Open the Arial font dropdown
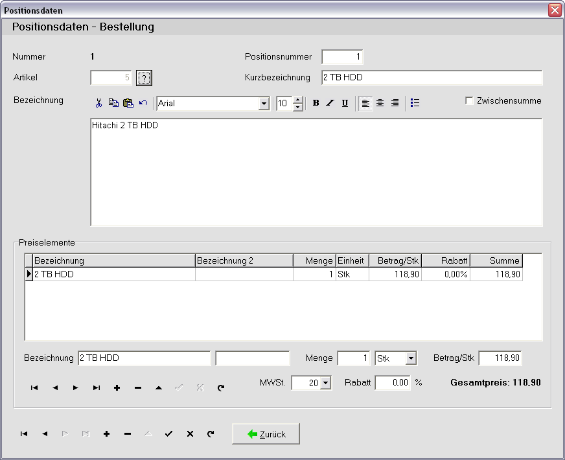565x460 pixels. [x=264, y=104]
